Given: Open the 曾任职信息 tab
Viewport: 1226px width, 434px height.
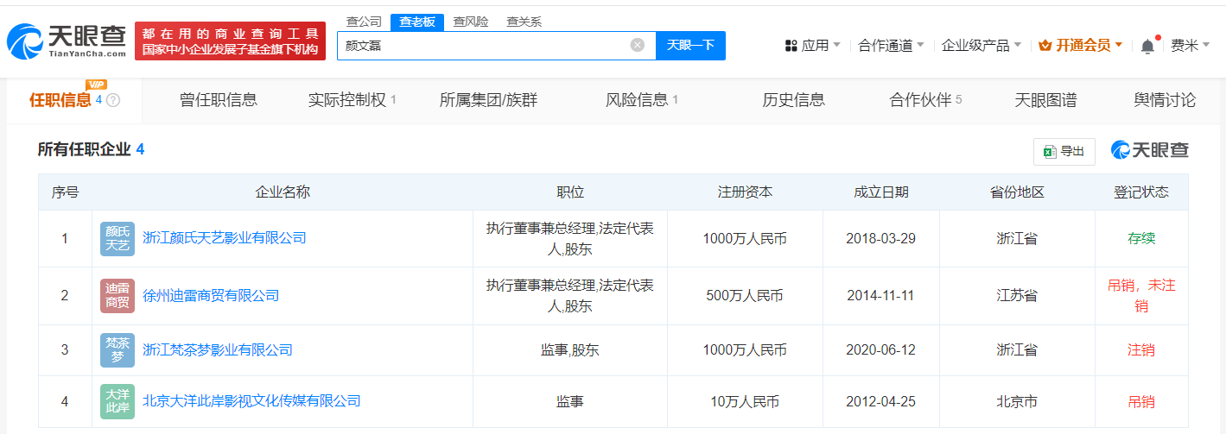Looking at the screenshot, I should click(219, 100).
